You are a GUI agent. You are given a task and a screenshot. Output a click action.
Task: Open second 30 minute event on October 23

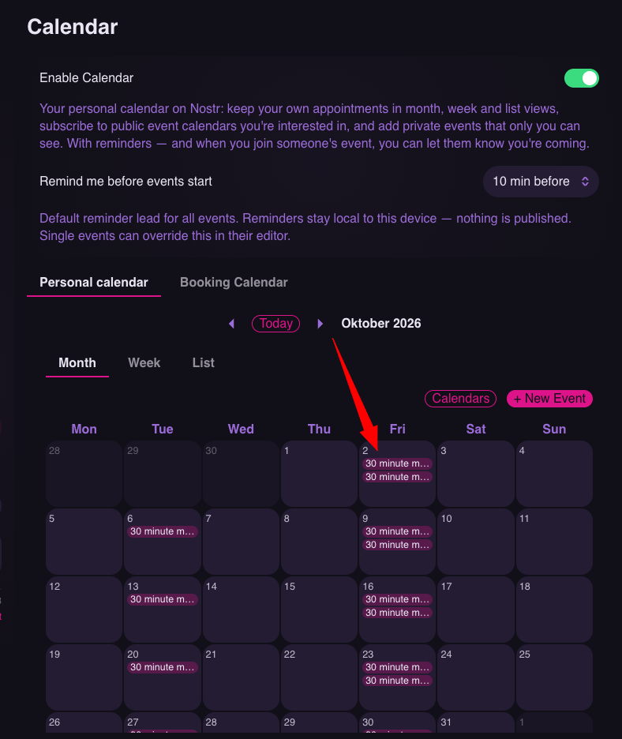tap(397, 681)
